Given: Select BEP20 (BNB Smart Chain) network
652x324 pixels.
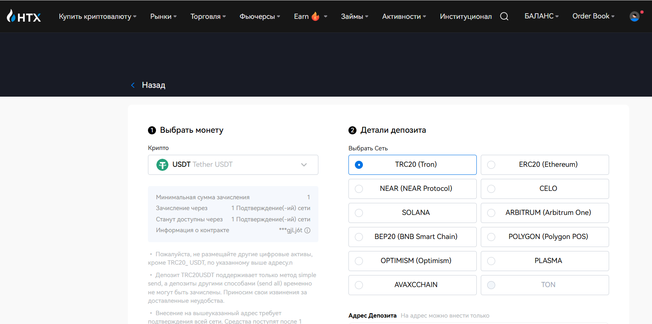Looking at the screenshot, I should 413,237.
